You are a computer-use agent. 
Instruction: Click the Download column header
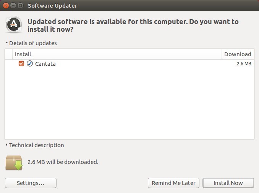tap(238, 54)
